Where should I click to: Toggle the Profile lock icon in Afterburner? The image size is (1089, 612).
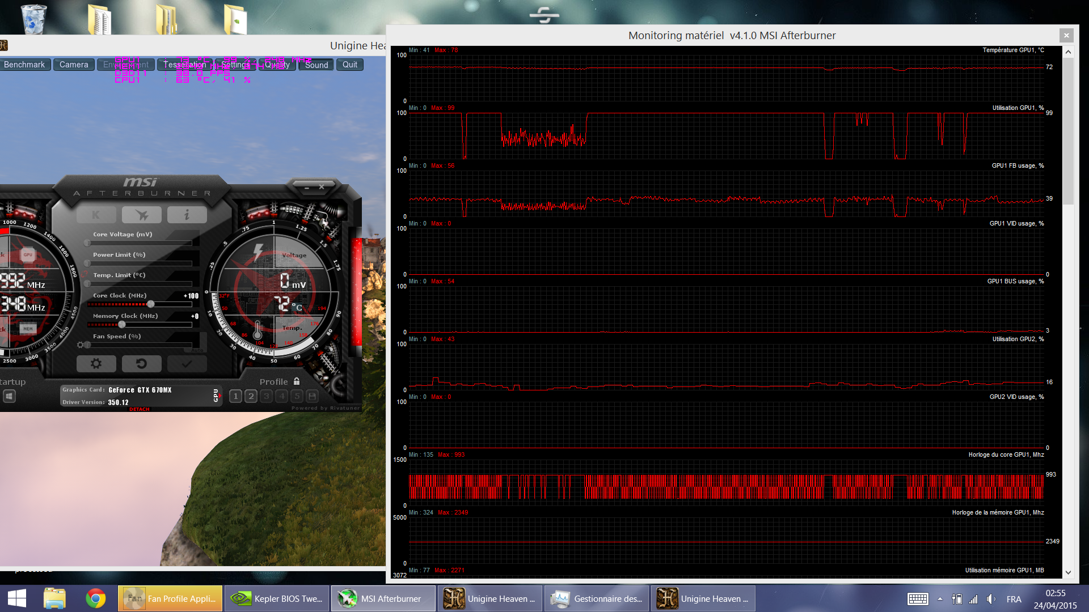point(296,381)
